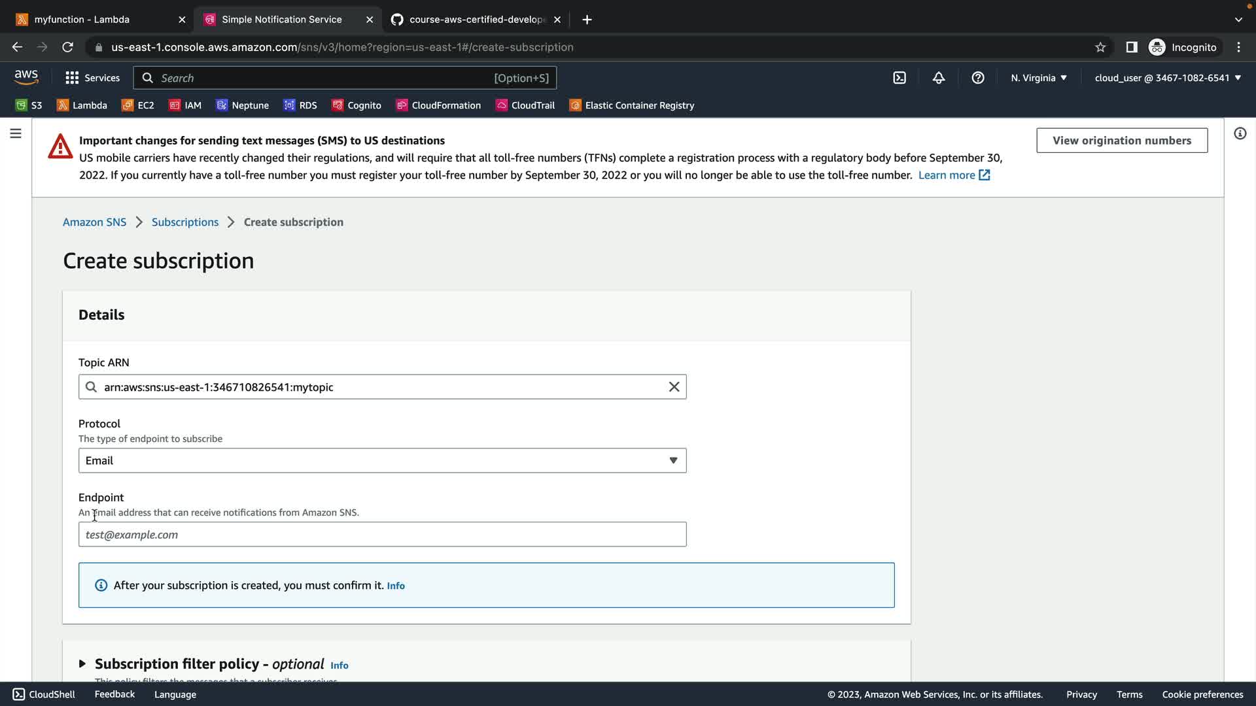Toggle the side navigation hamburger menu
The image size is (1256, 706).
pos(16,133)
